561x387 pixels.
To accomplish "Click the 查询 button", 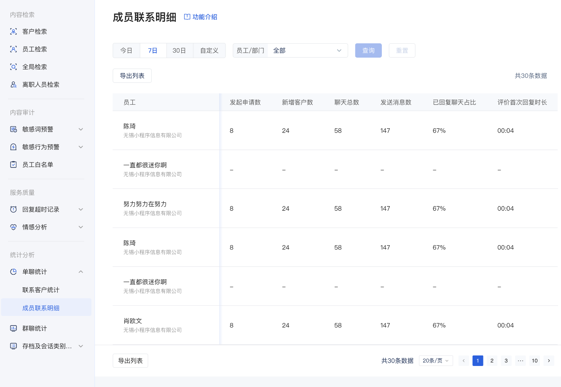I will click(x=368, y=50).
